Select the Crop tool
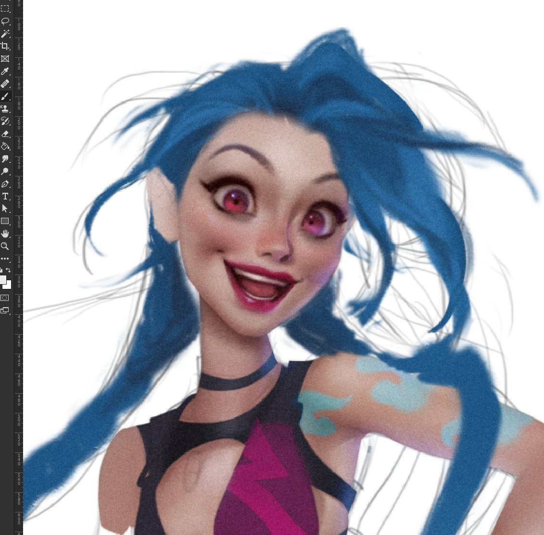This screenshot has height=535, width=544. [x=5, y=46]
